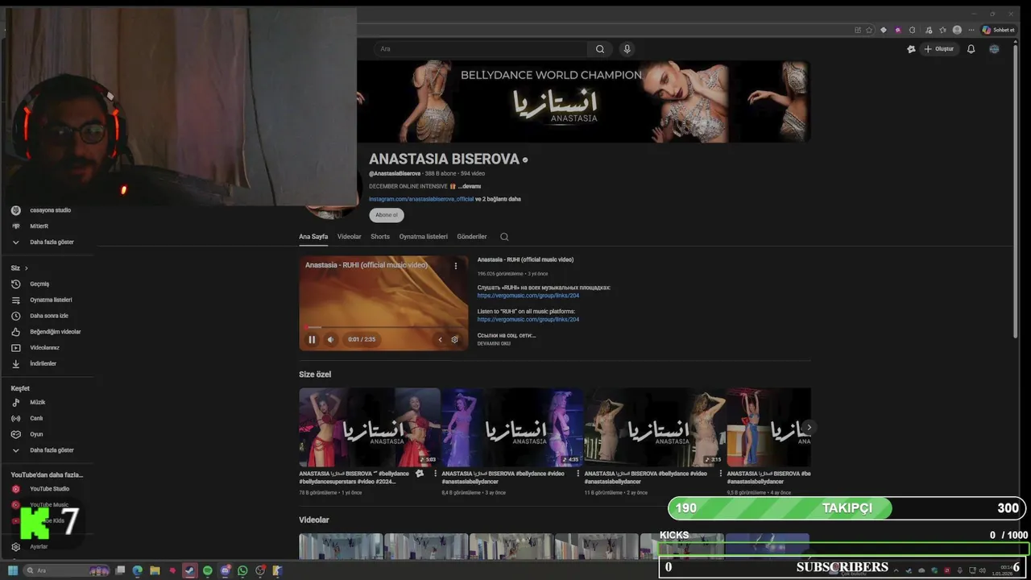Screen dimensions: 1031x580
Task: Open browser profile avatar in toolbar
Action: coord(957,30)
